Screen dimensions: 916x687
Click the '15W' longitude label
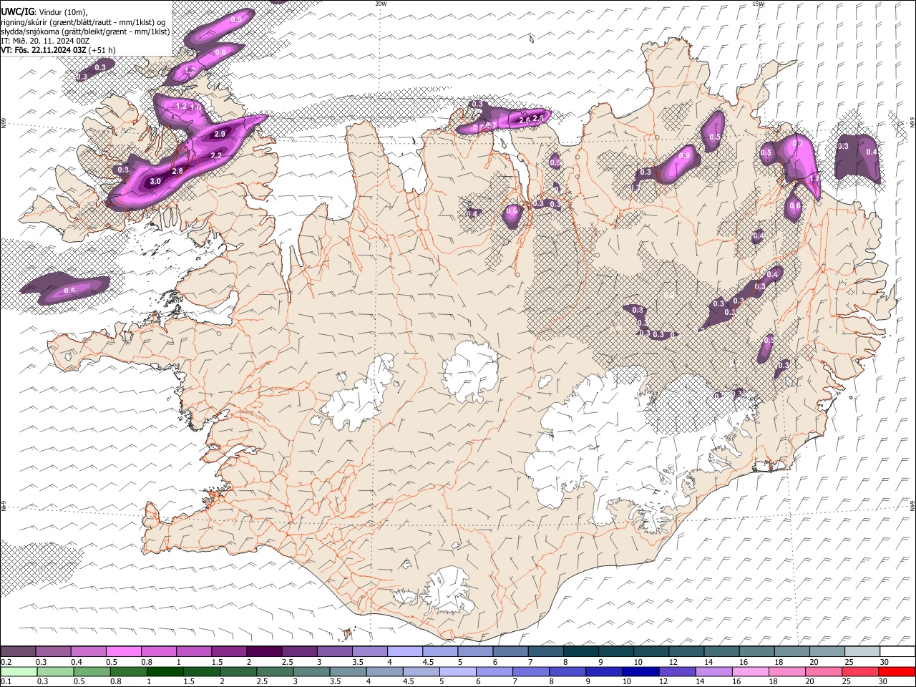(758, 4)
